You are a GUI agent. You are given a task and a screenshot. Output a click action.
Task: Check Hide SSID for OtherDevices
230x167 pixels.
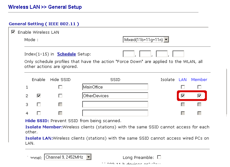[60, 96]
